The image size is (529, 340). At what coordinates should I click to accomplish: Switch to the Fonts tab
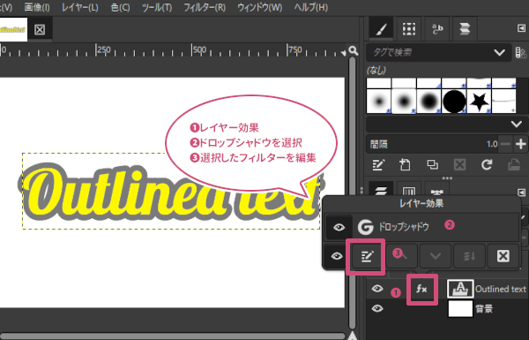coord(437,29)
